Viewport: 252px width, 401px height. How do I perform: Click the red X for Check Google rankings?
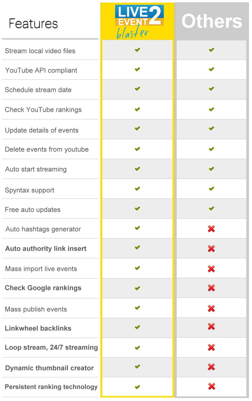pos(211,288)
